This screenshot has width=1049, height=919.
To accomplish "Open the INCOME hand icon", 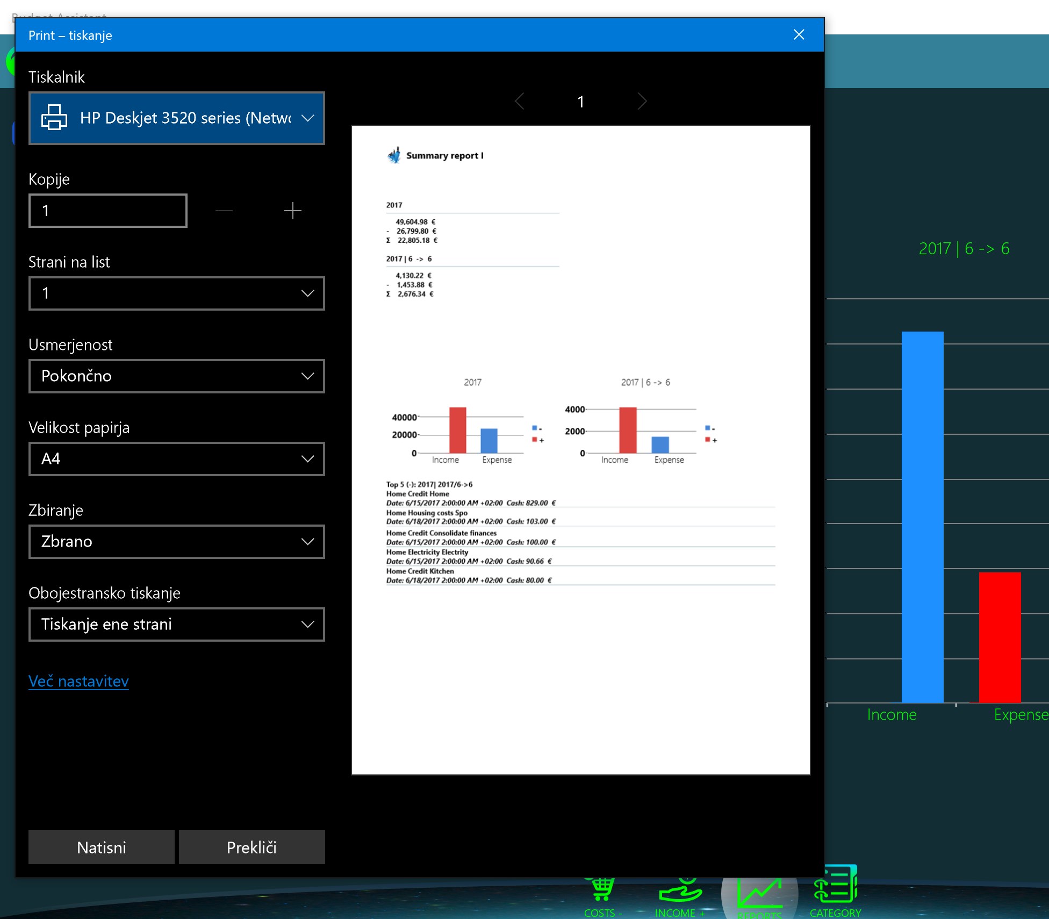I will (680, 893).
